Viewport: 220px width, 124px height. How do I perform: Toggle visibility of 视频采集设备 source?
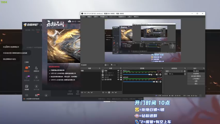(118, 75)
